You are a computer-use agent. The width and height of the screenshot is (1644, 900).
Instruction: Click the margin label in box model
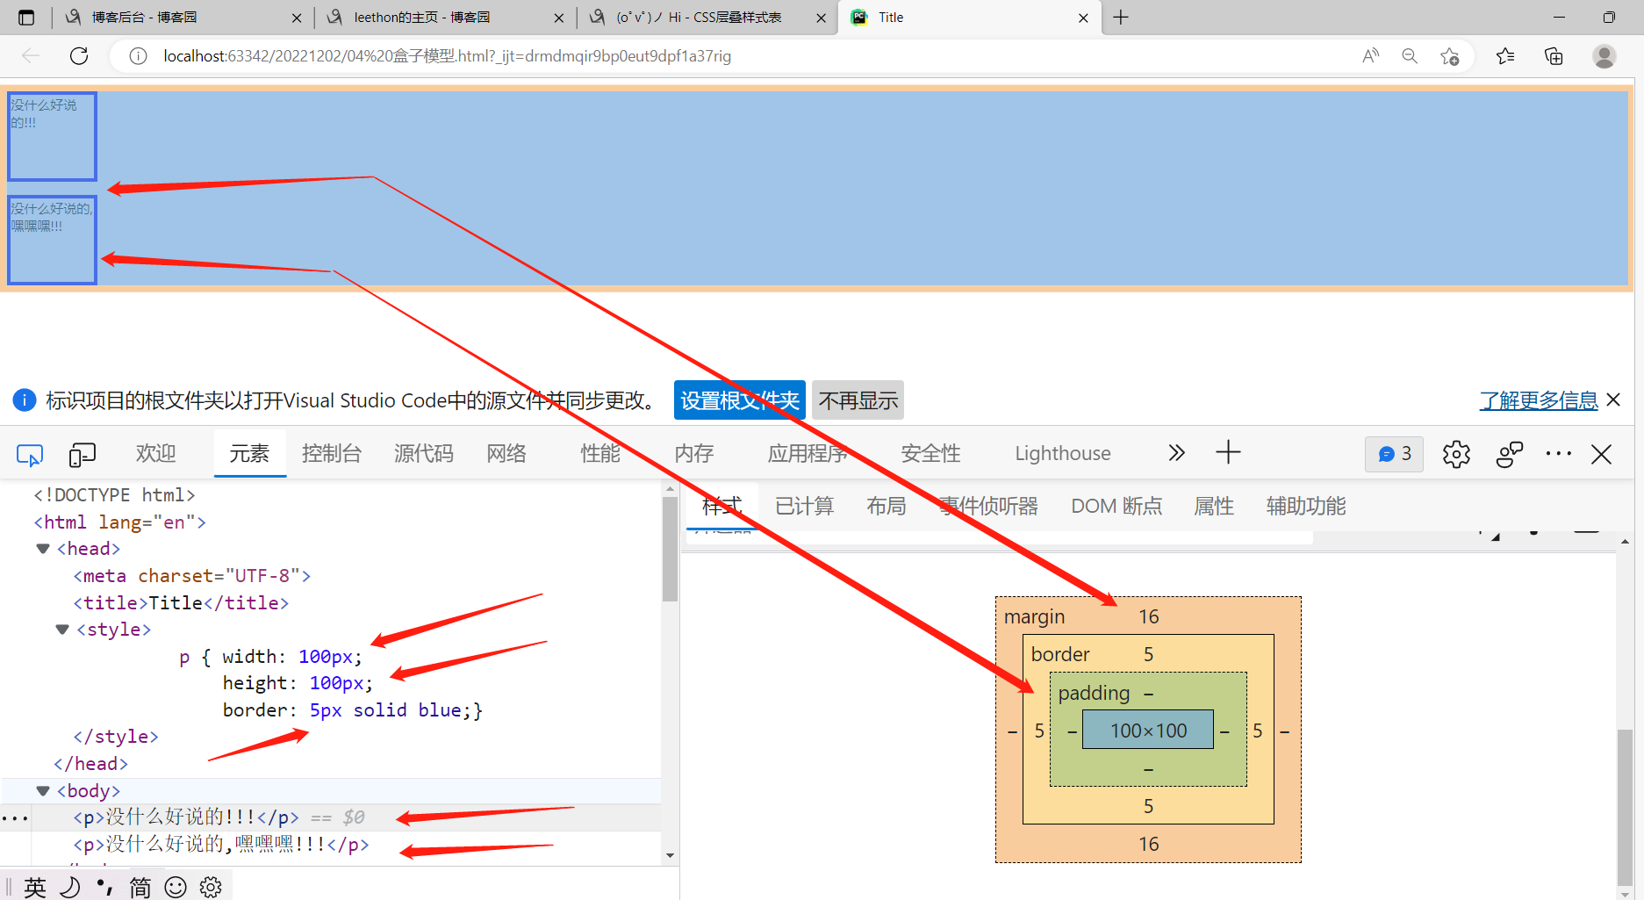pyautogui.click(x=1034, y=616)
